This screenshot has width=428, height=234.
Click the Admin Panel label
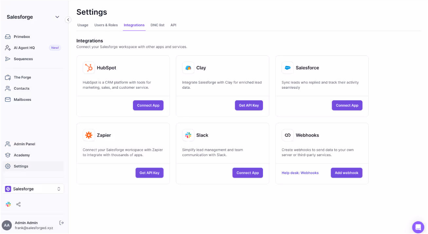tap(25, 144)
